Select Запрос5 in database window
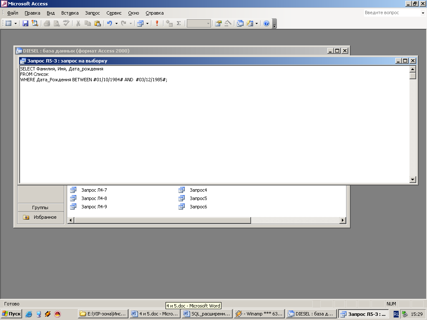Image resolution: width=427 pixels, height=320 pixels. pos(198,198)
